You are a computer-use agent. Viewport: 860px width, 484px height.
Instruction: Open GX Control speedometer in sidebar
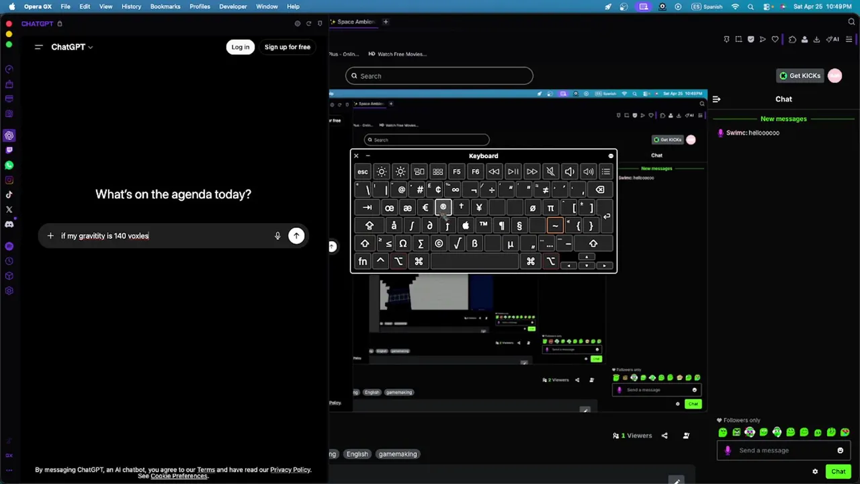click(9, 69)
